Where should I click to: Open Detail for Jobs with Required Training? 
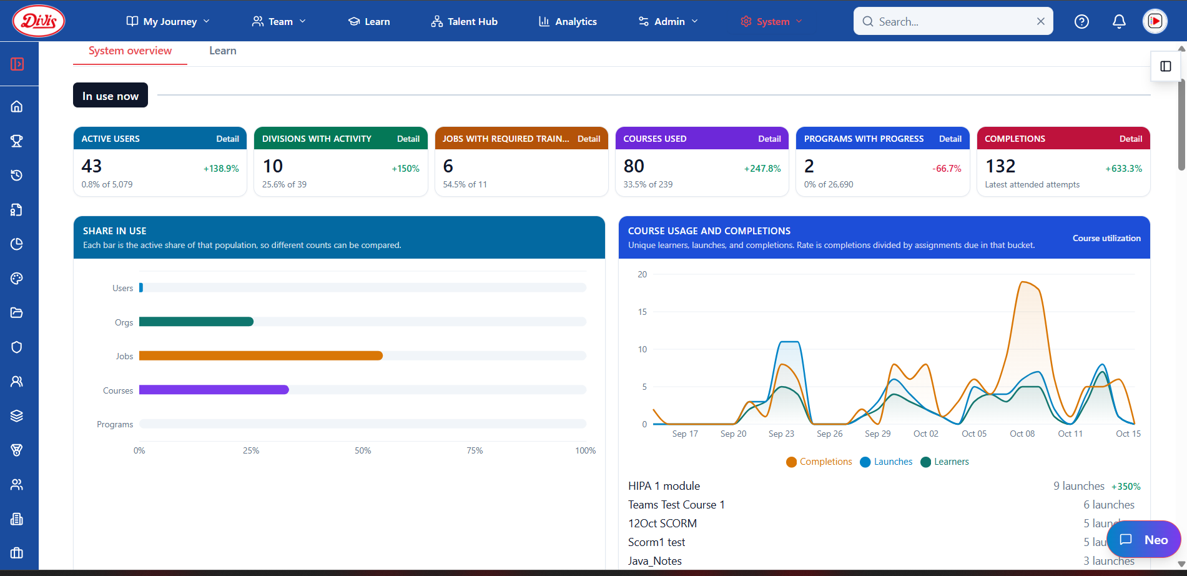click(x=589, y=139)
